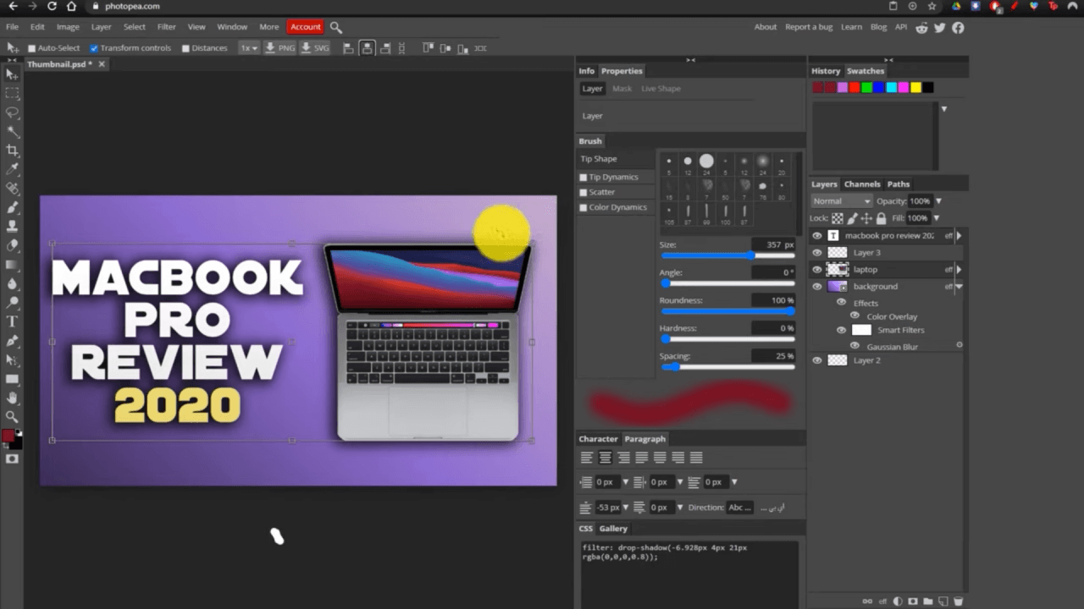Open the Filter menu
1084x609 pixels.
[166, 27]
